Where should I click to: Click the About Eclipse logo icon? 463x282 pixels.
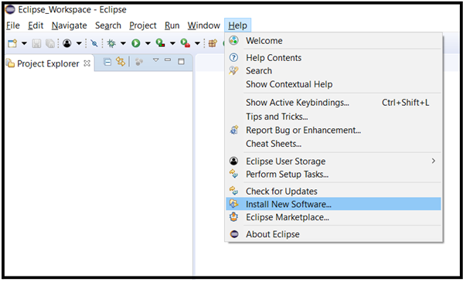tap(234, 234)
